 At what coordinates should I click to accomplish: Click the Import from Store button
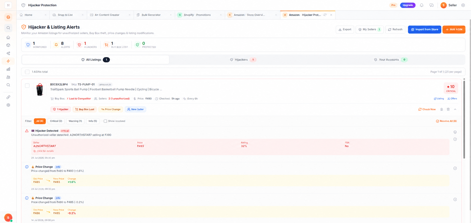tap(424, 29)
